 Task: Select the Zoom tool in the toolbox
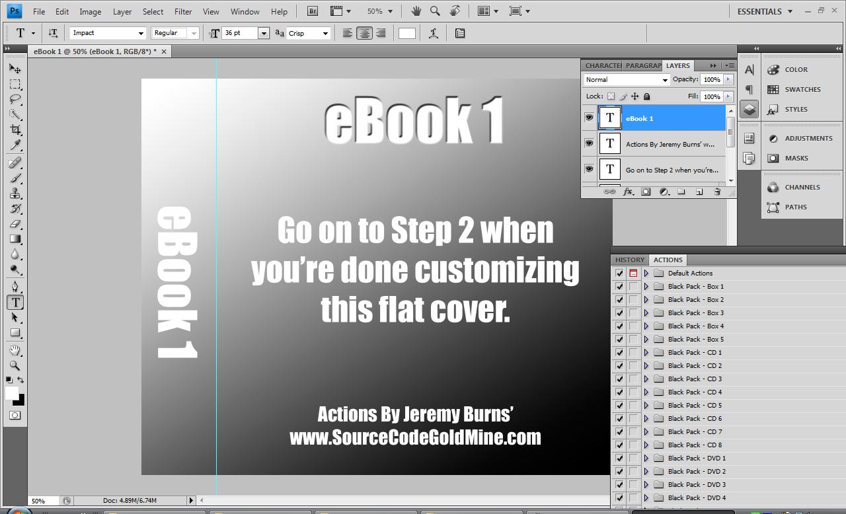(x=15, y=365)
